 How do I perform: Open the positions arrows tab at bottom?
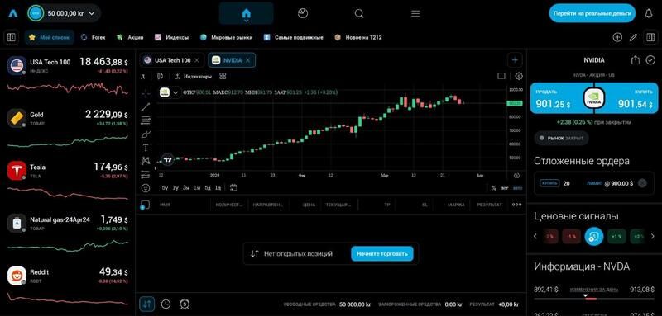coord(147,304)
